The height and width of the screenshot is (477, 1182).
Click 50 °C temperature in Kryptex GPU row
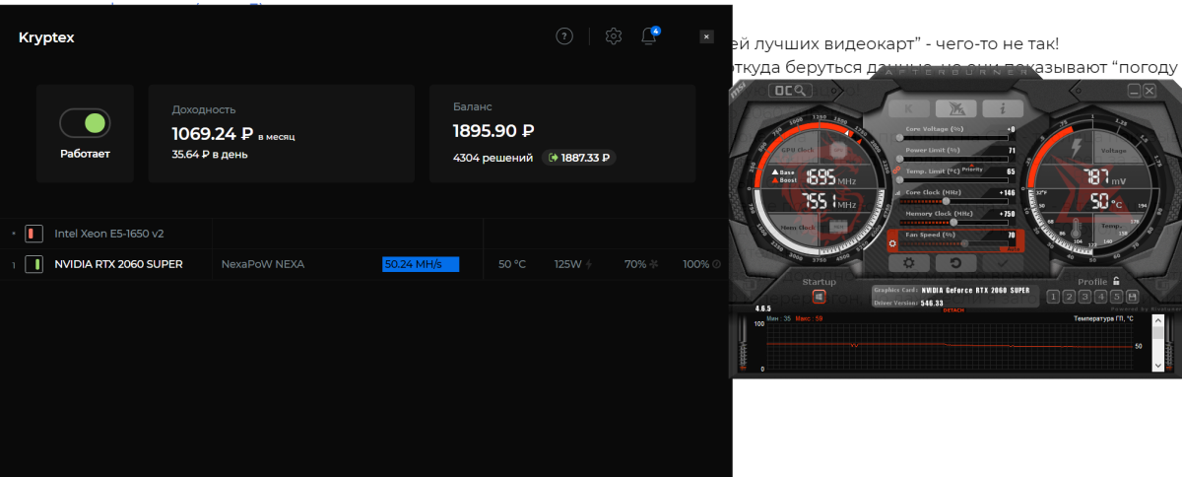point(512,264)
